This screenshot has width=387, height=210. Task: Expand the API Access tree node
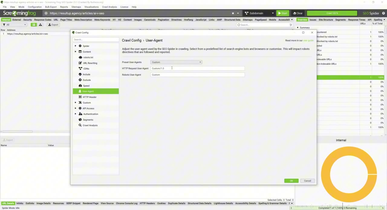point(76,108)
